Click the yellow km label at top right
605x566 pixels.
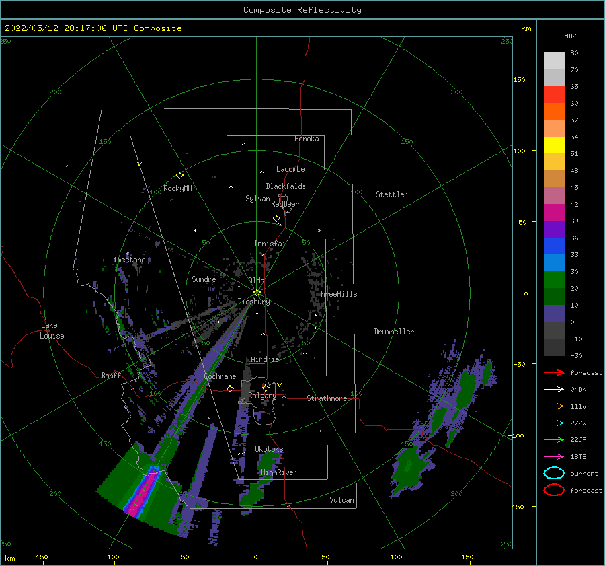coord(526,28)
